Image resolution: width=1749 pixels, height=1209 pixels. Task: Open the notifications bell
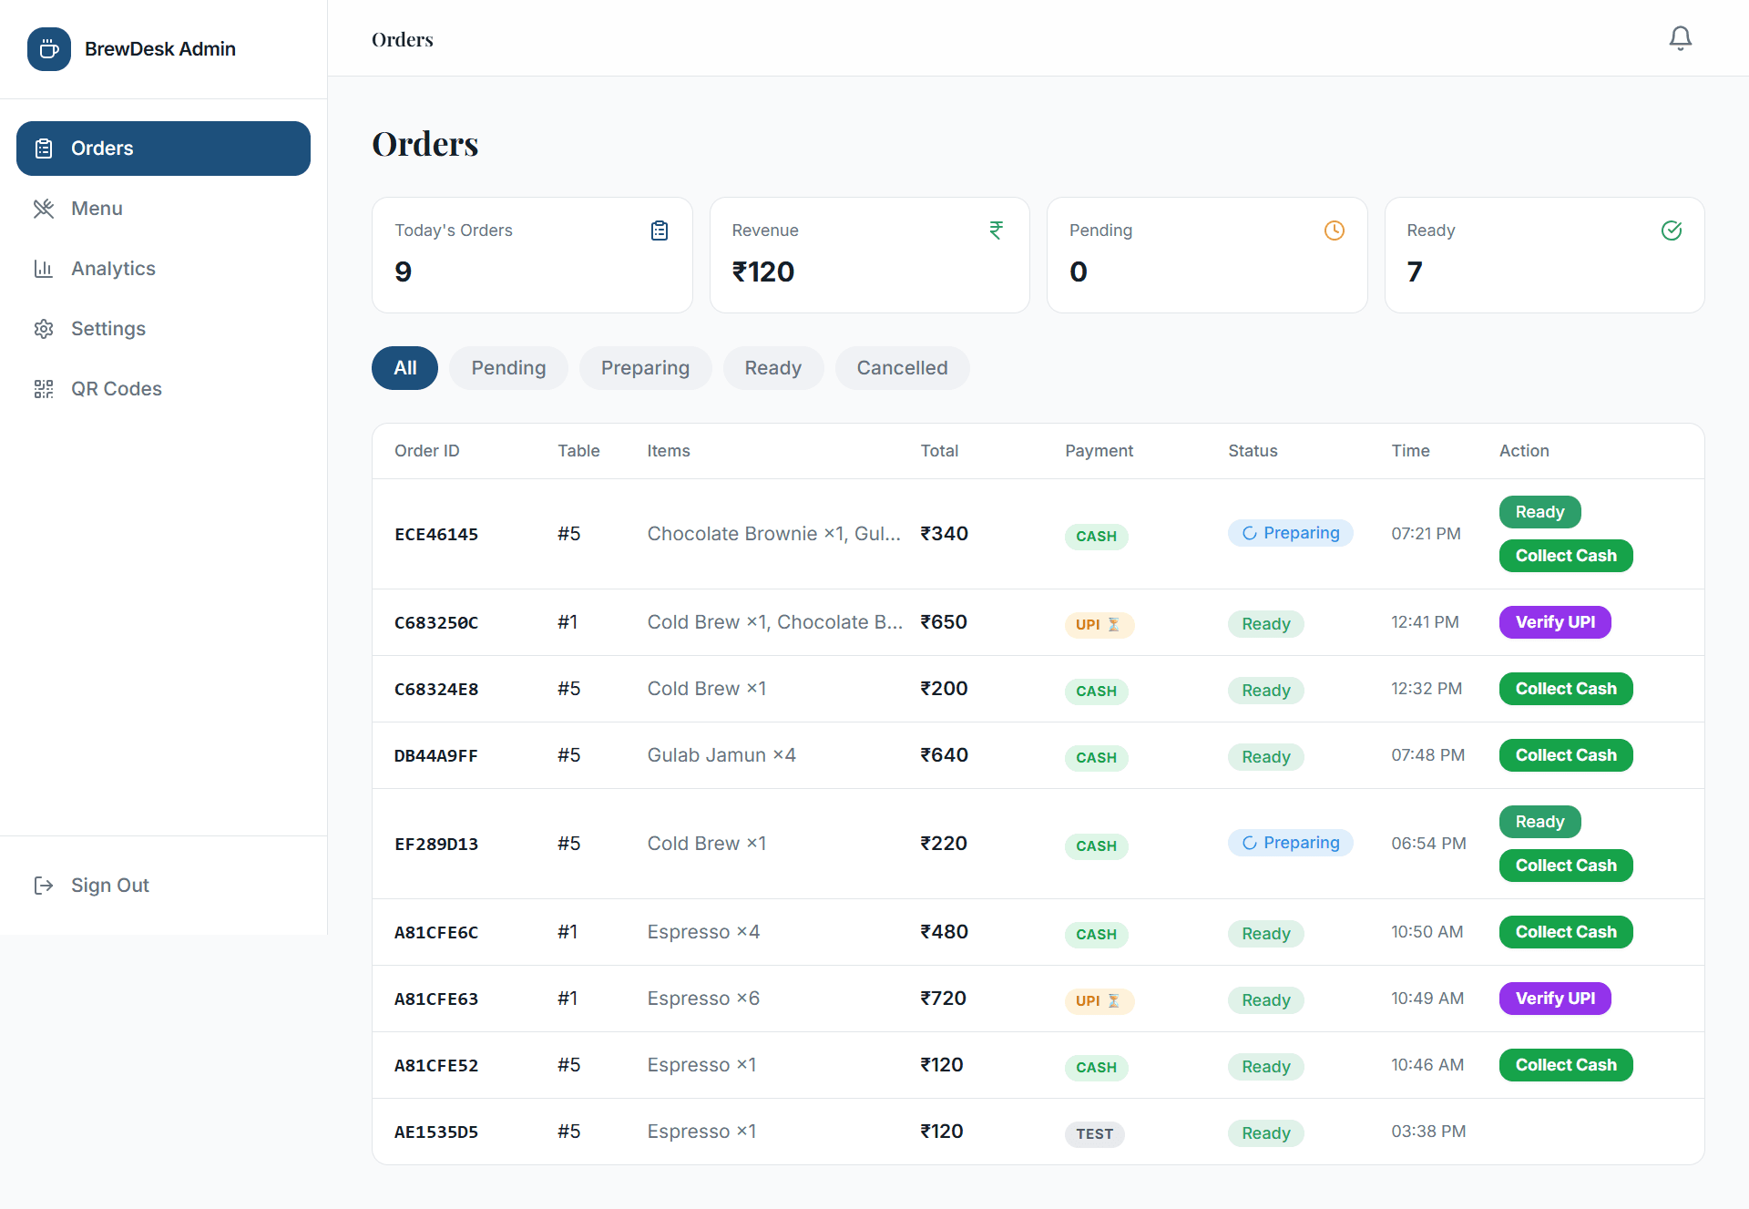click(1680, 38)
